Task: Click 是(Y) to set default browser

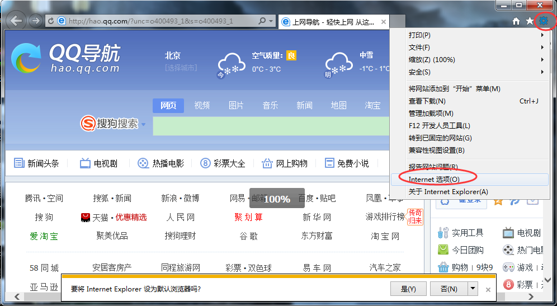Action: [408, 289]
